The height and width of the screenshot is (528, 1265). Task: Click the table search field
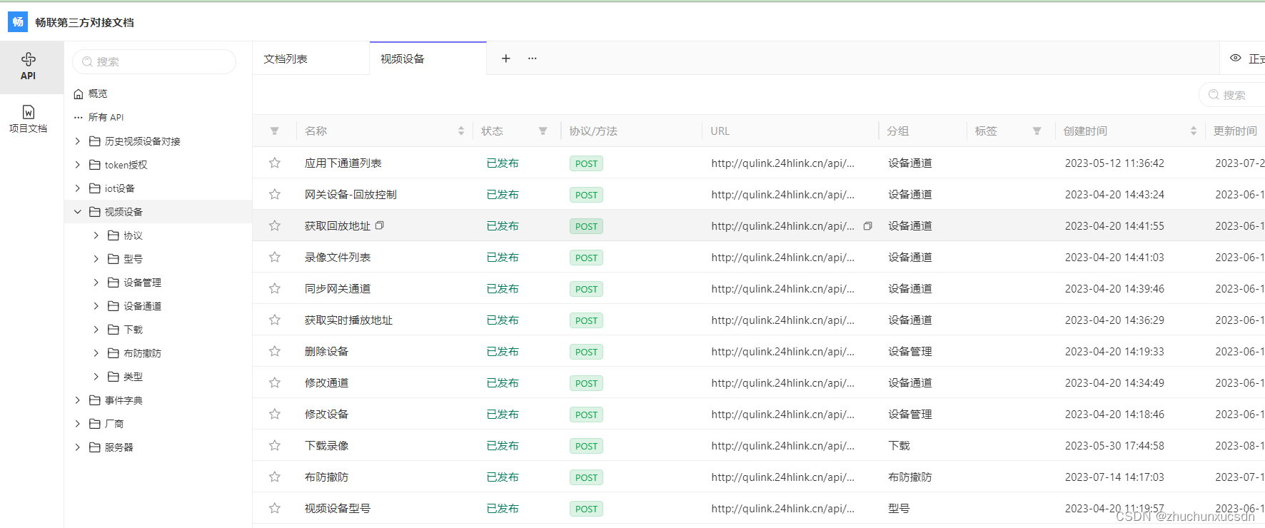(x=1232, y=95)
